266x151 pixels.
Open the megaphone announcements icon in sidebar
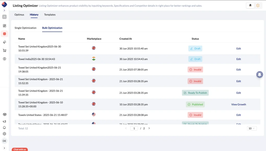pos(4,121)
